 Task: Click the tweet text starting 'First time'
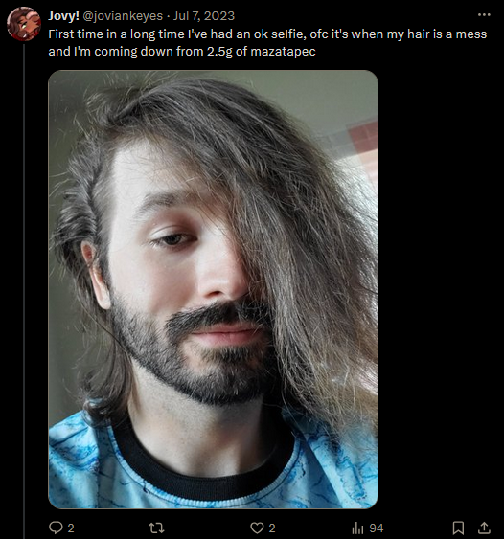267,43
